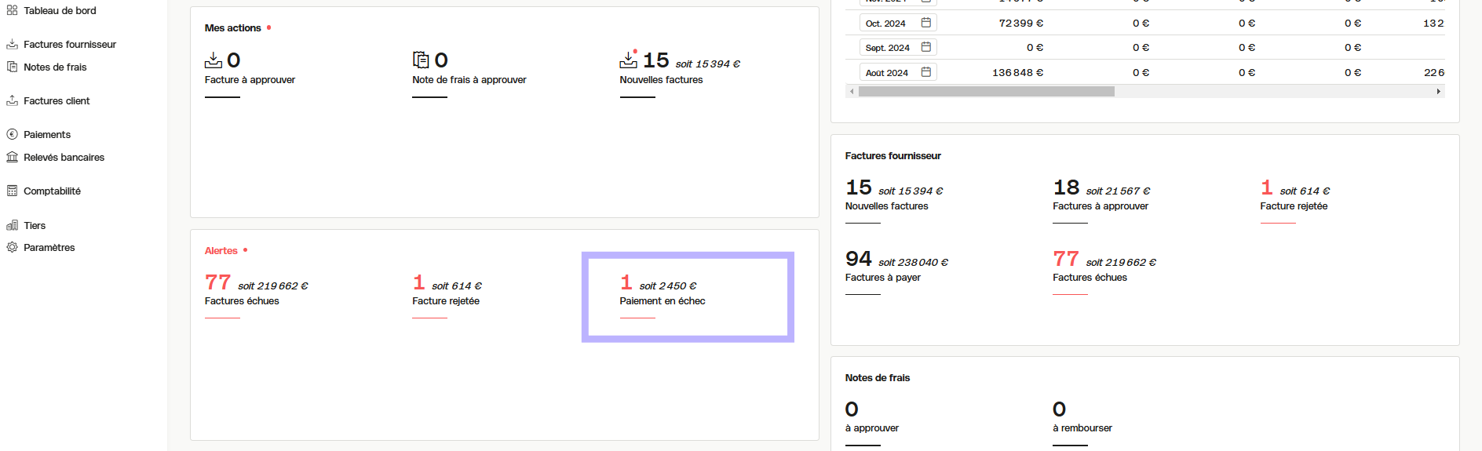Click the Tableau de bord grid icon

[12, 10]
